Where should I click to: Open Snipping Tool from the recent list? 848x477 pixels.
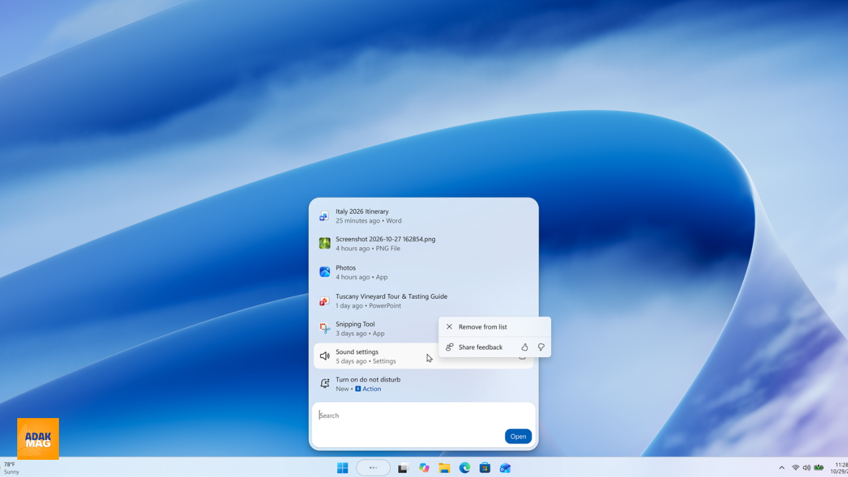pos(376,329)
